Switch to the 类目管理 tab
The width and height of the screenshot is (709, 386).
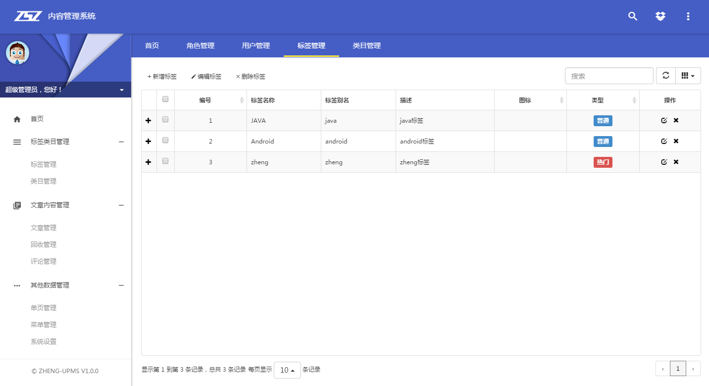pyautogui.click(x=367, y=46)
